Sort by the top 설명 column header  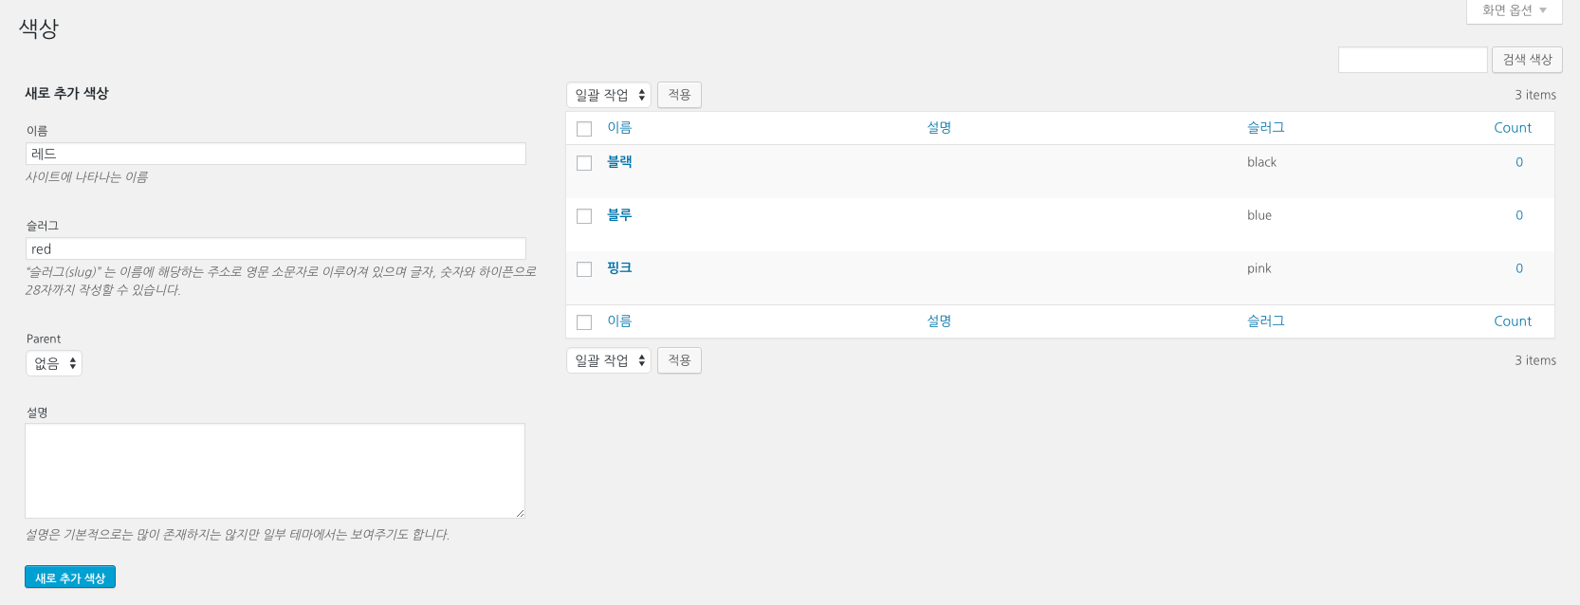coord(939,128)
